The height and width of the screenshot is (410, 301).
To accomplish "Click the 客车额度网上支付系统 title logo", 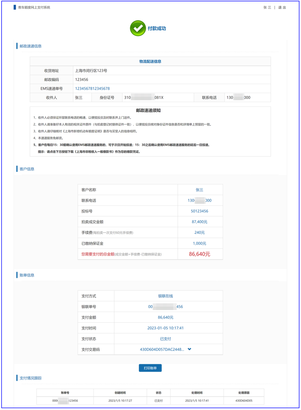I will (34, 7).
